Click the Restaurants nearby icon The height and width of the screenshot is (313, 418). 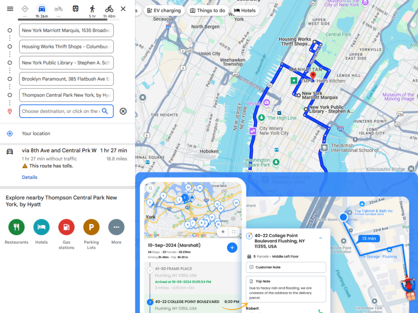point(16,227)
